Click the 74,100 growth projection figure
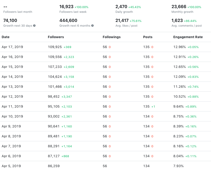211x170 pixels. click(10, 20)
